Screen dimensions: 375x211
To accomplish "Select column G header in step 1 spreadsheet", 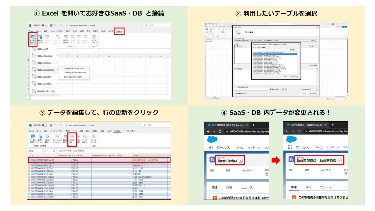I will [98, 56].
